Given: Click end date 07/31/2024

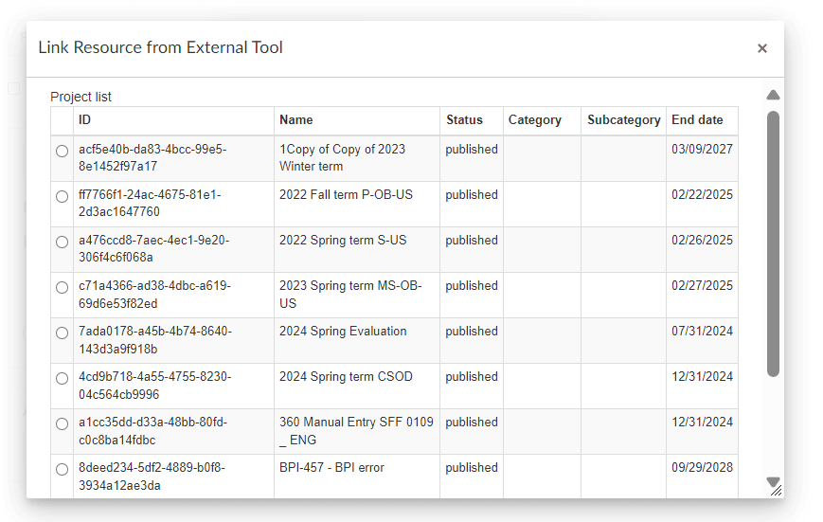Looking at the screenshot, I should pos(702,332).
